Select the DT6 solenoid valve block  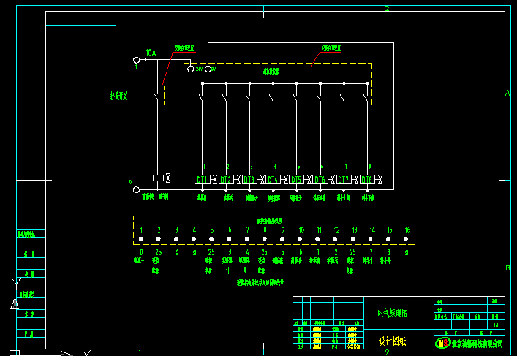(320, 179)
